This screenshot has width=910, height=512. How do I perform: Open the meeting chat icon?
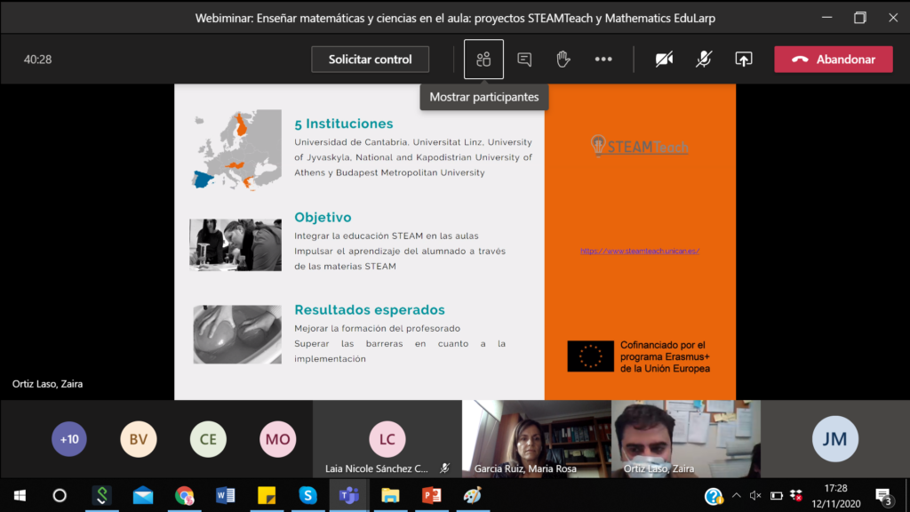(x=524, y=60)
